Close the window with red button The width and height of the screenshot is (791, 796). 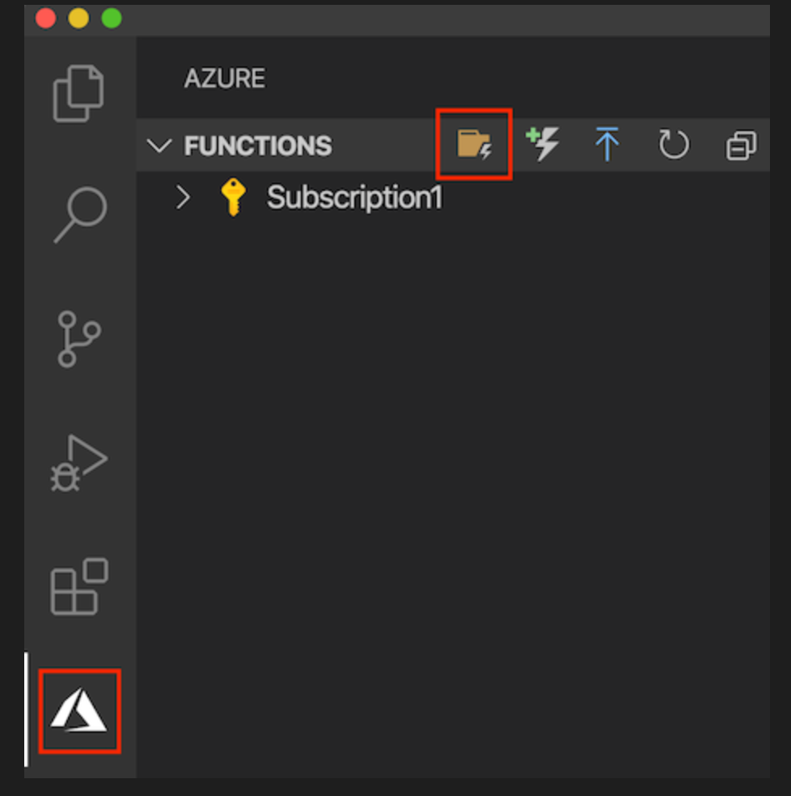point(45,19)
